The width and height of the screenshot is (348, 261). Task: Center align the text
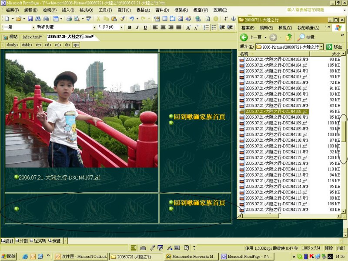163,27
